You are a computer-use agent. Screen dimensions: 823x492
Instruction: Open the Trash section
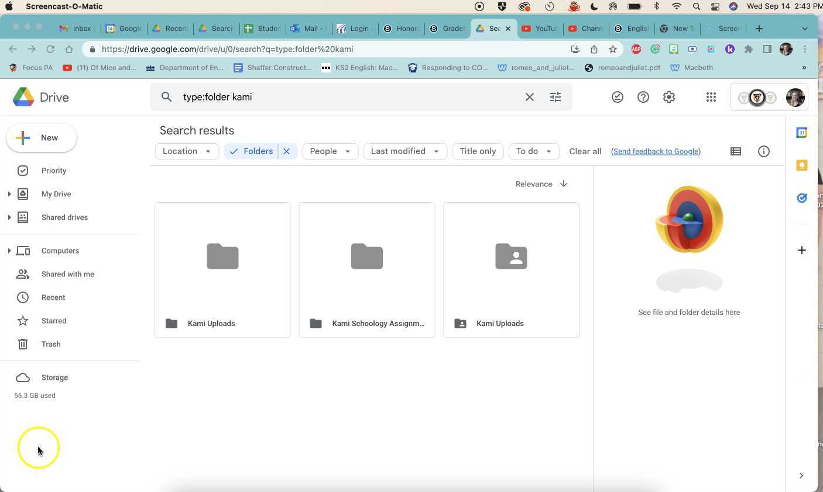[51, 344]
